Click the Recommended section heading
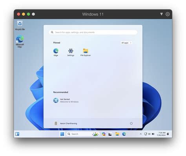The image size is (186, 156). tap(60, 92)
